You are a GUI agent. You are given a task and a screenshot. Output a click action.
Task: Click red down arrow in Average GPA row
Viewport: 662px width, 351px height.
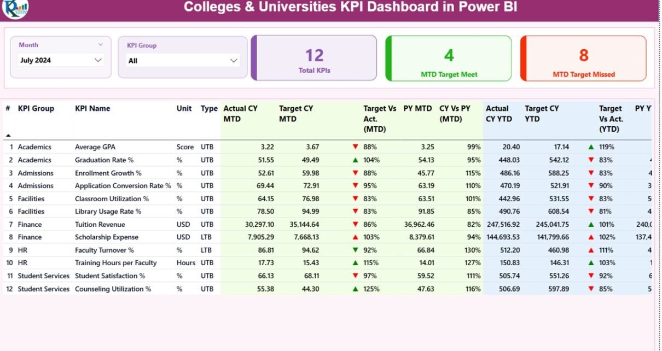pos(356,147)
